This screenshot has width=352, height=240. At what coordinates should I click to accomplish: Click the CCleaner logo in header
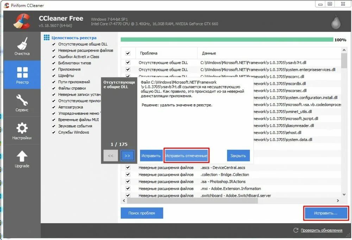(x=22, y=21)
